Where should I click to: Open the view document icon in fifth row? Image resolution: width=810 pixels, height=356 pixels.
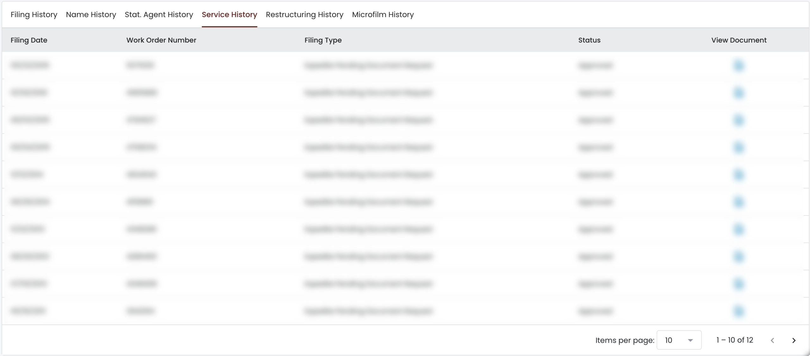tap(738, 175)
